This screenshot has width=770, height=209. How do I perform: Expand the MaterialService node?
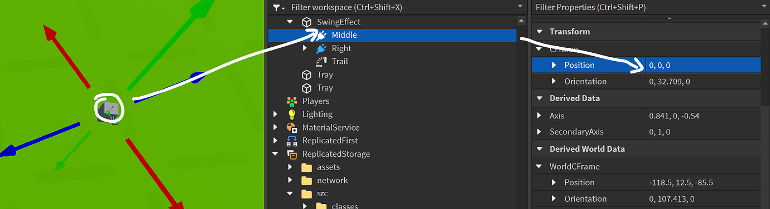(275, 127)
